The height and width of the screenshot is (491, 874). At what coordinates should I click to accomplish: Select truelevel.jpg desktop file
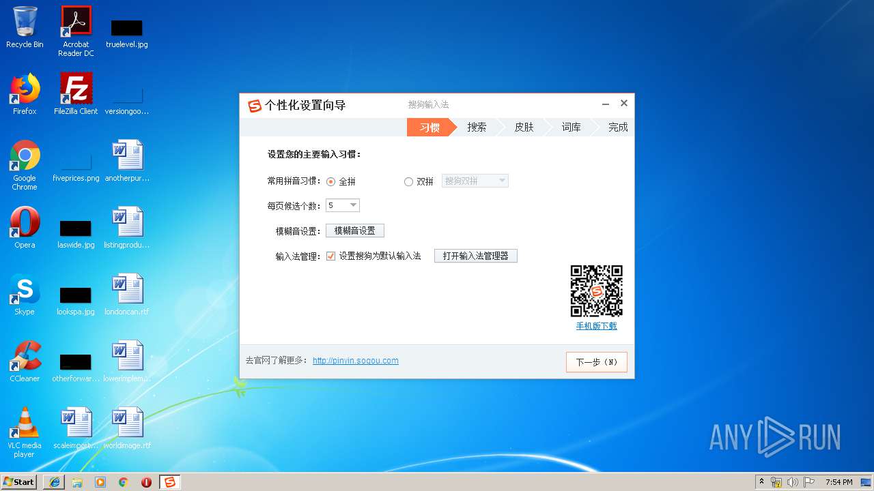[127, 32]
